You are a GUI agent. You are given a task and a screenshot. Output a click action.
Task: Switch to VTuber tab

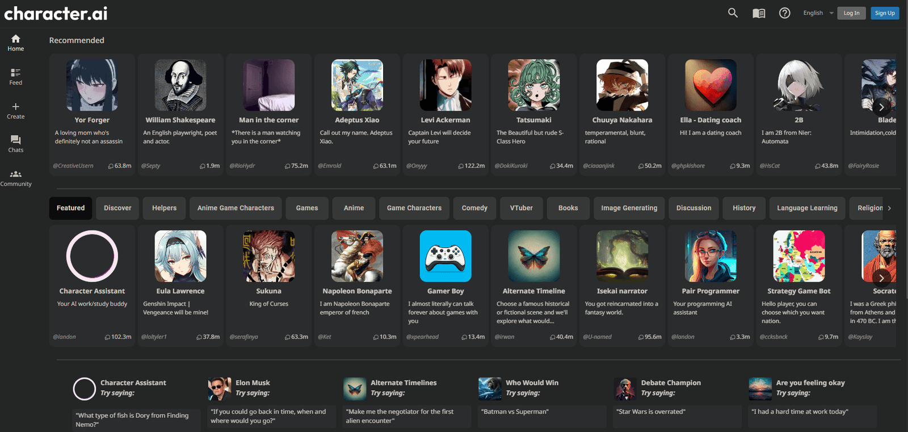coord(522,208)
